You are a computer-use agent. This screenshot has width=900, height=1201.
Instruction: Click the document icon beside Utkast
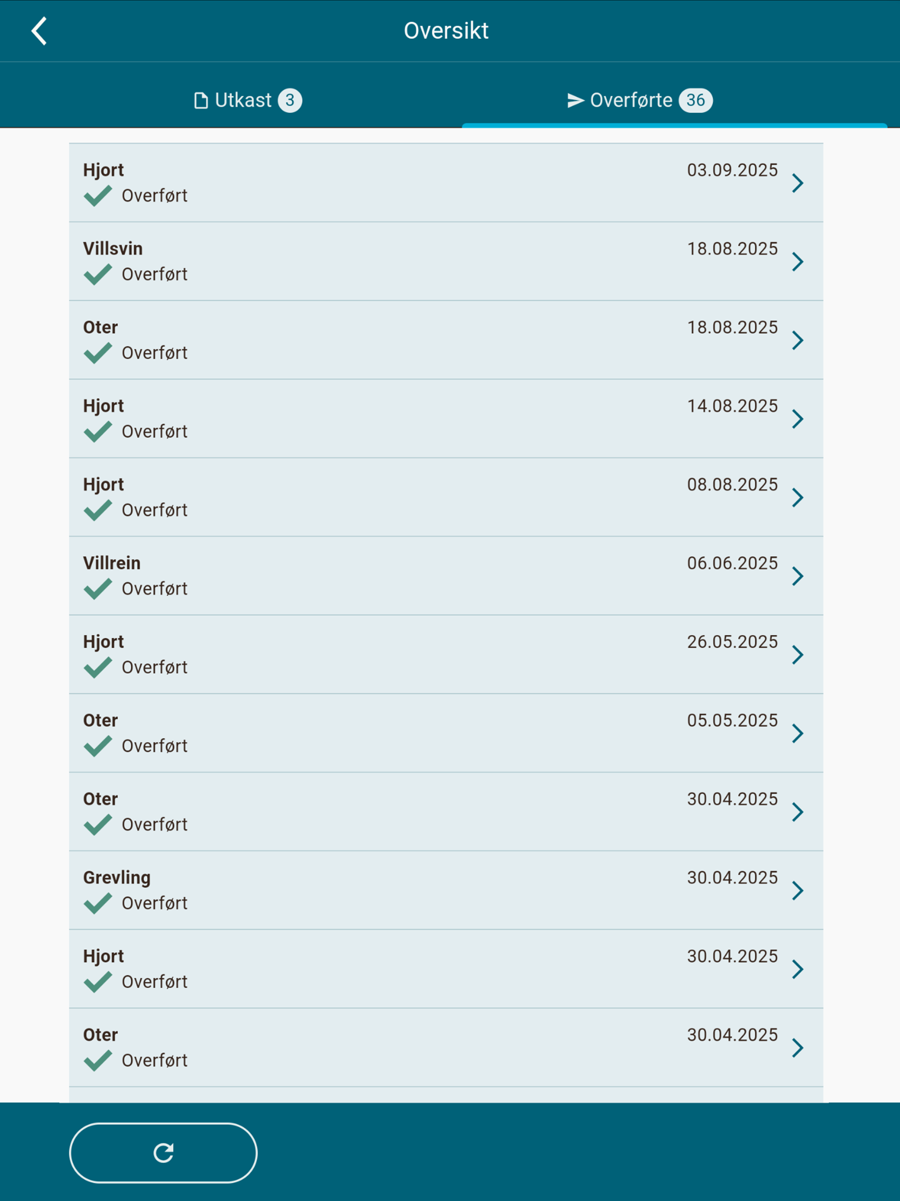201,100
